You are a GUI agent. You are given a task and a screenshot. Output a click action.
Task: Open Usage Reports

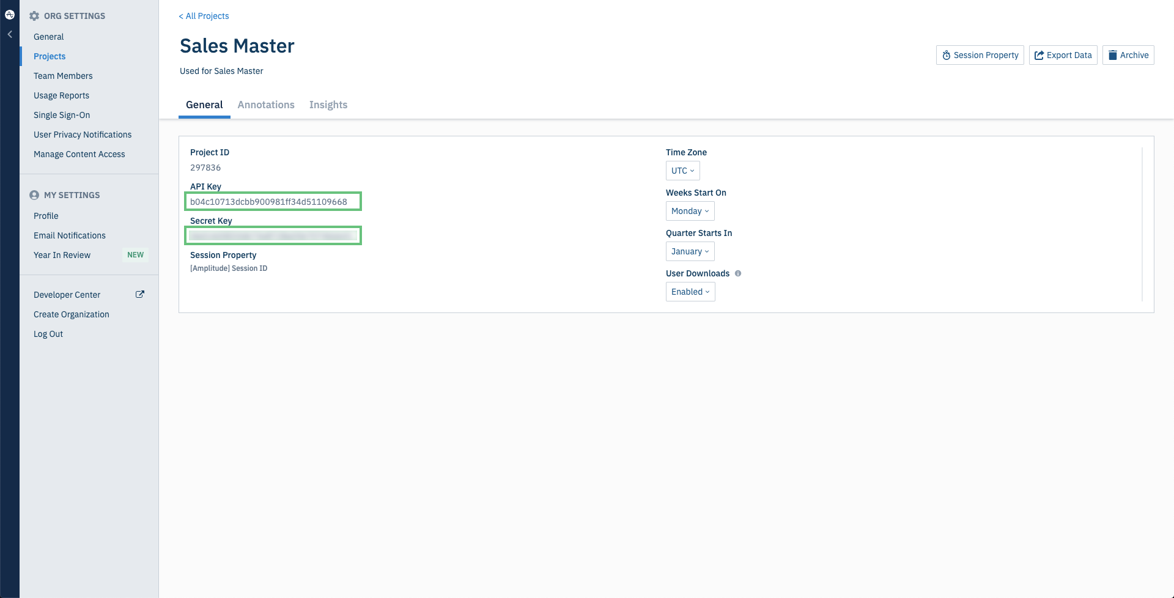61,95
